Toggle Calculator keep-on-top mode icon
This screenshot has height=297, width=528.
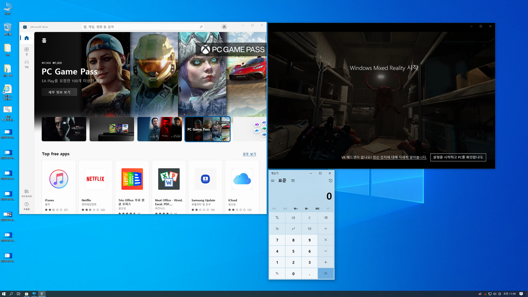(x=293, y=181)
